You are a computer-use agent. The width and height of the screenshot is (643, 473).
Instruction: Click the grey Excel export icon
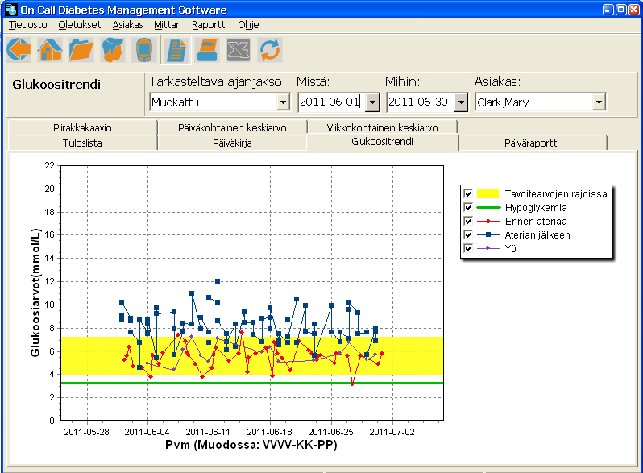(239, 50)
